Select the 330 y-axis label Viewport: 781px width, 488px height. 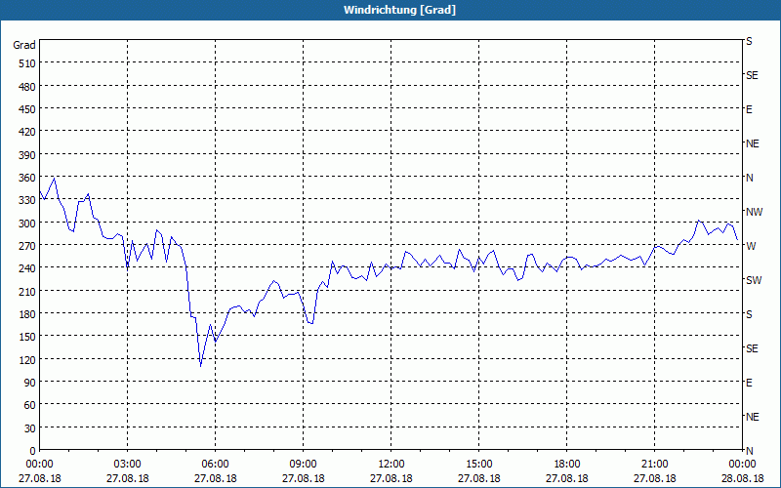pos(27,200)
